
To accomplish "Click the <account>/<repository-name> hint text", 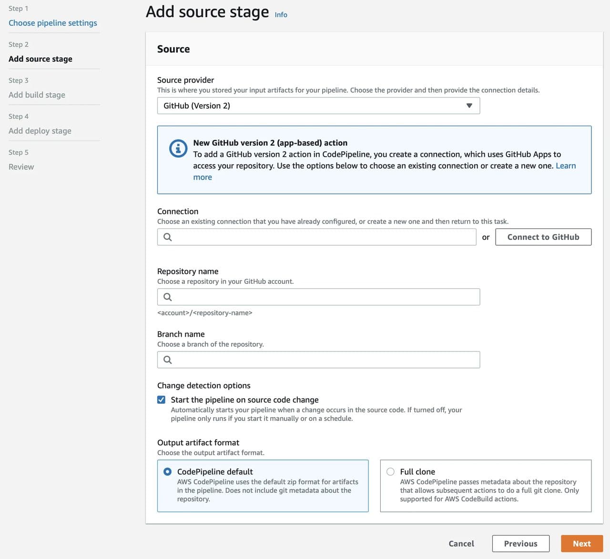I will pos(205,313).
